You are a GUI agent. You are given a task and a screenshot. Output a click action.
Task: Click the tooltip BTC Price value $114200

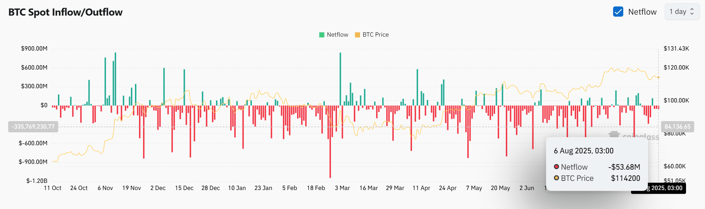[x=625, y=178]
